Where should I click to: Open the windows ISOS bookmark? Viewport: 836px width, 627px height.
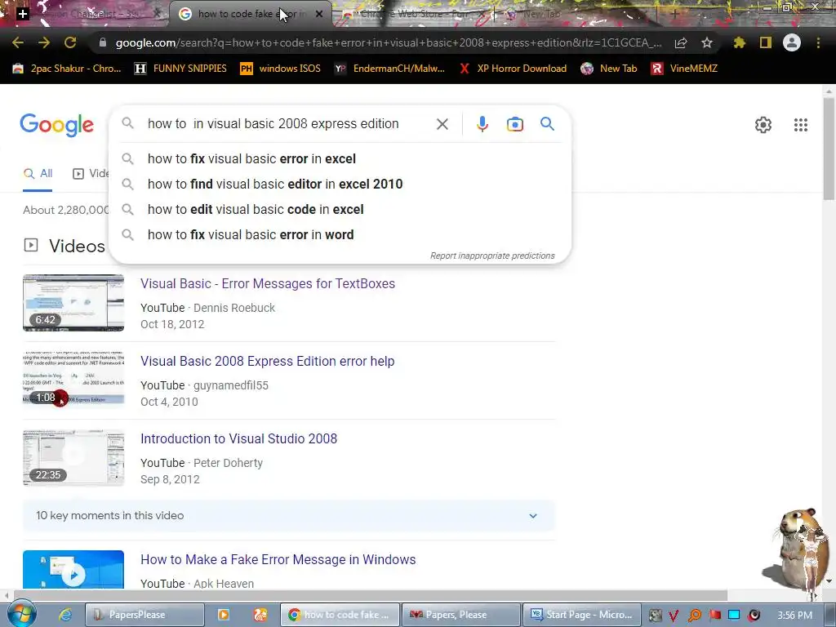coord(281,69)
